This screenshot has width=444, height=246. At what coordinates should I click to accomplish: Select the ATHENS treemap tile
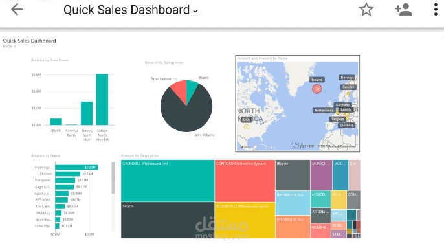click(x=320, y=216)
